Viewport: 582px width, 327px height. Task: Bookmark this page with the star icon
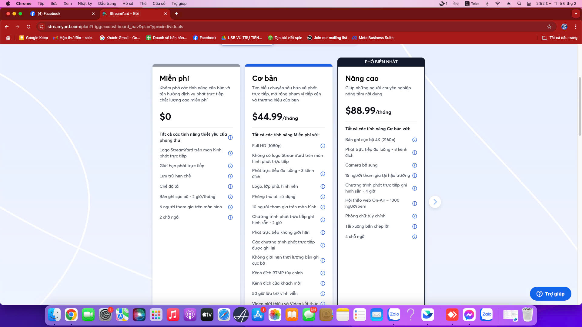[549, 27]
